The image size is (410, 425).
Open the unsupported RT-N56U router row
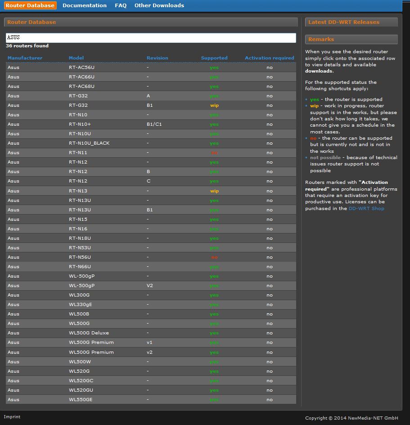coord(151,257)
